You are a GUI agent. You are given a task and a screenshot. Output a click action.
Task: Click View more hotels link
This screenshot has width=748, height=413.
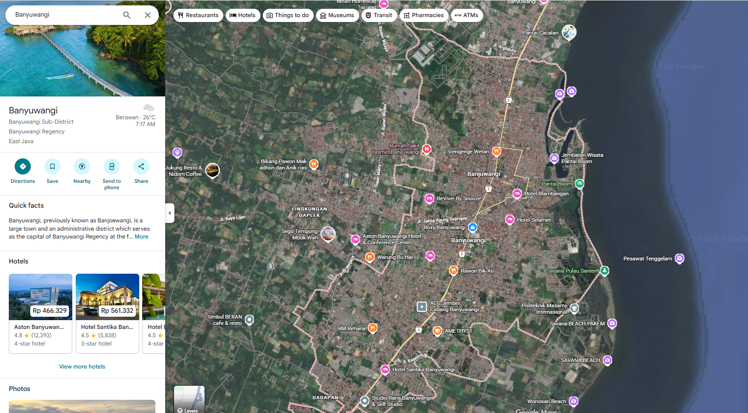pyautogui.click(x=82, y=367)
